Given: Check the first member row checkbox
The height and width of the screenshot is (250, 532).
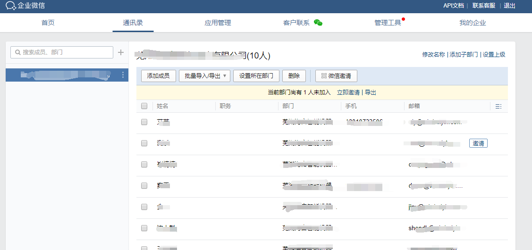Looking at the screenshot, I should [144, 122].
